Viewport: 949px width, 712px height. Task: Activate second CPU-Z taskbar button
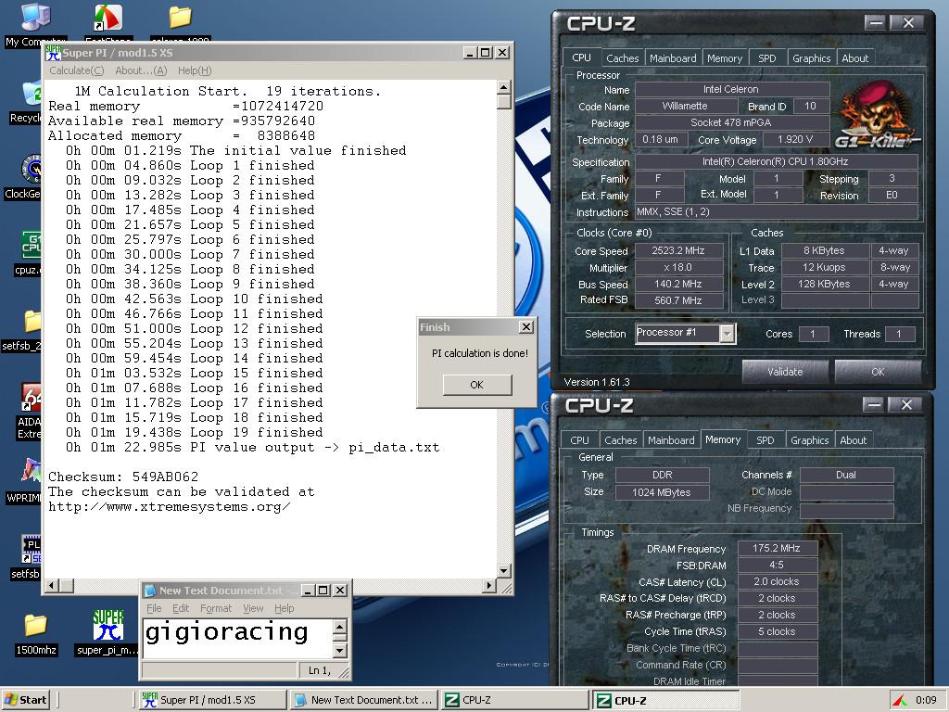[665, 700]
